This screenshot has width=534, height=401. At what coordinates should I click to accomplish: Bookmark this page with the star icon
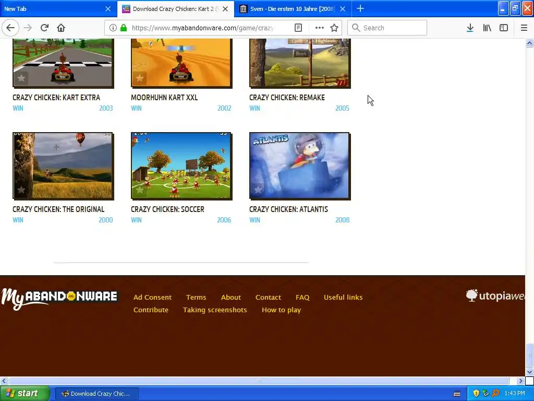point(334,28)
